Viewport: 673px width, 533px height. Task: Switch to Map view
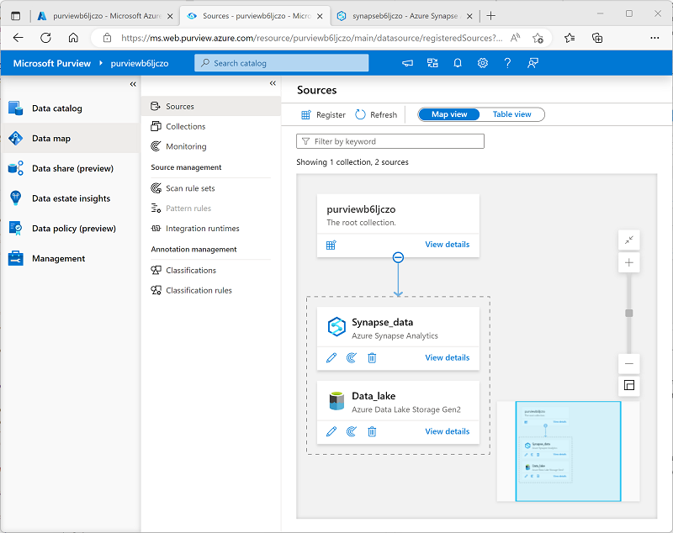pos(449,114)
